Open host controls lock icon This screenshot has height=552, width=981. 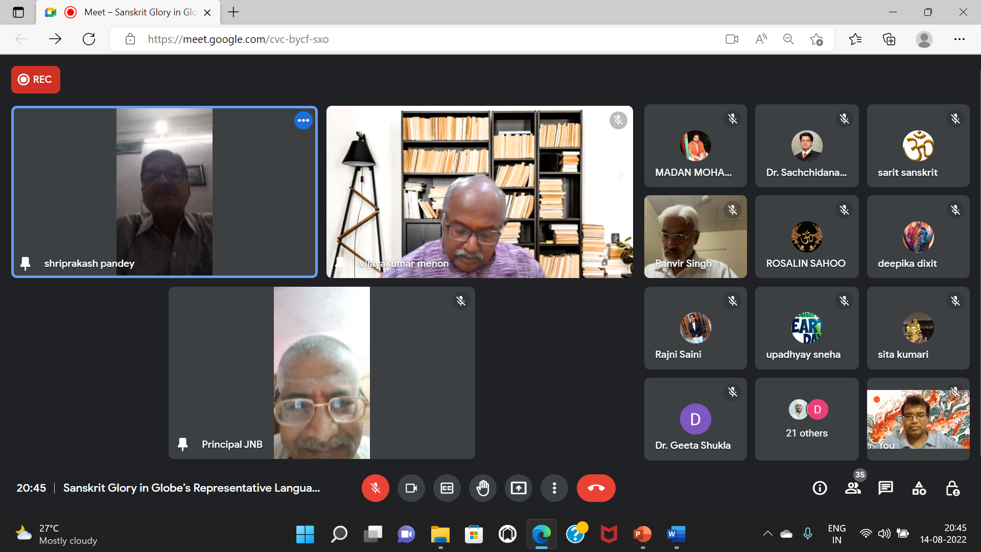952,488
